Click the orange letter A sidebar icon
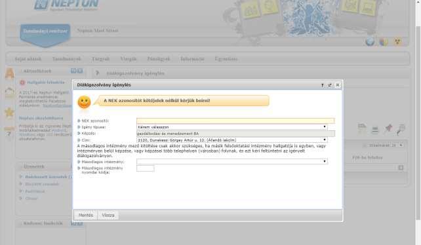Viewport: 421px width, 245px height. (10, 73)
